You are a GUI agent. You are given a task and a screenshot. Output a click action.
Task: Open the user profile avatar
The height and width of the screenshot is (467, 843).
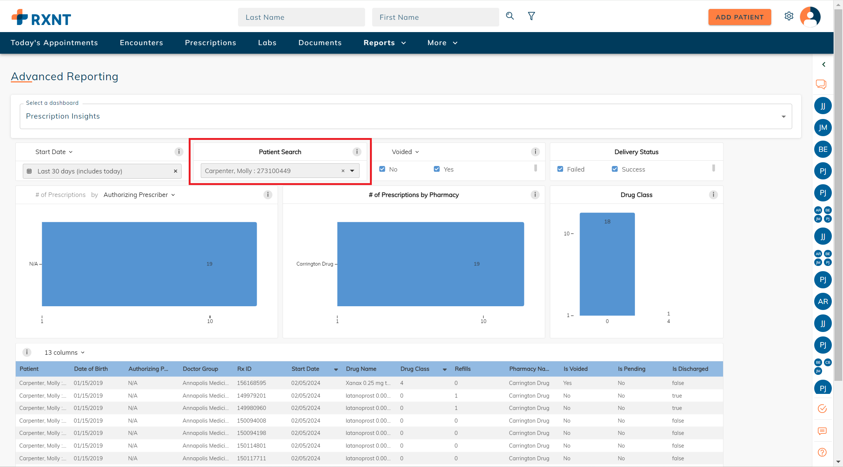810,17
